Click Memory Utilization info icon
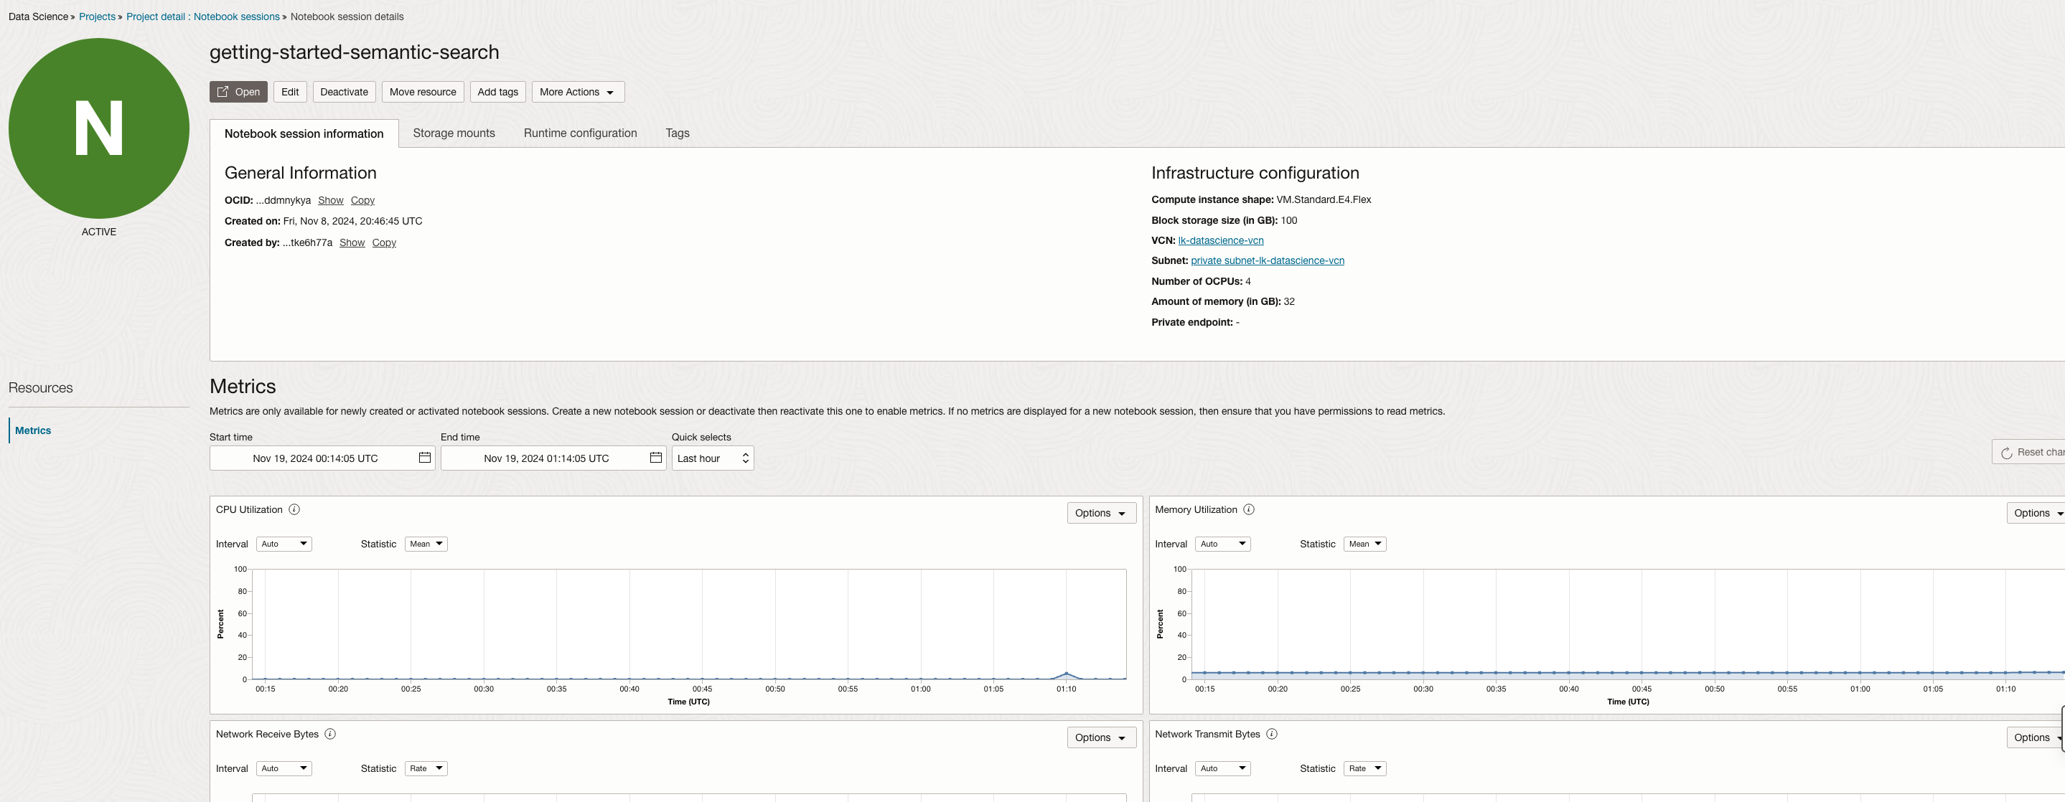Screen dimensions: 2065x802 [1248, 509]
